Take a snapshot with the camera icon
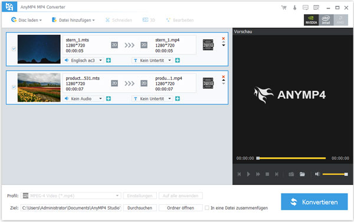This screenshot has width=354, height=222. coord(291,174)
